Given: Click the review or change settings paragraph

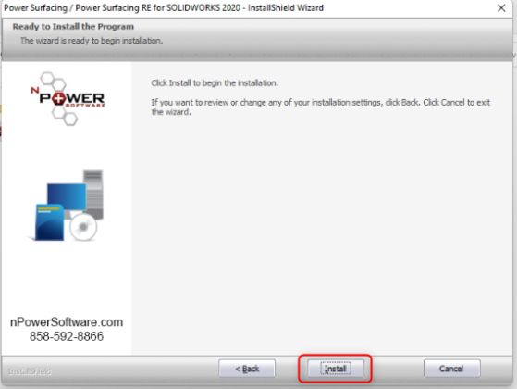Looking at the screenshot, I should pos(321,107).
